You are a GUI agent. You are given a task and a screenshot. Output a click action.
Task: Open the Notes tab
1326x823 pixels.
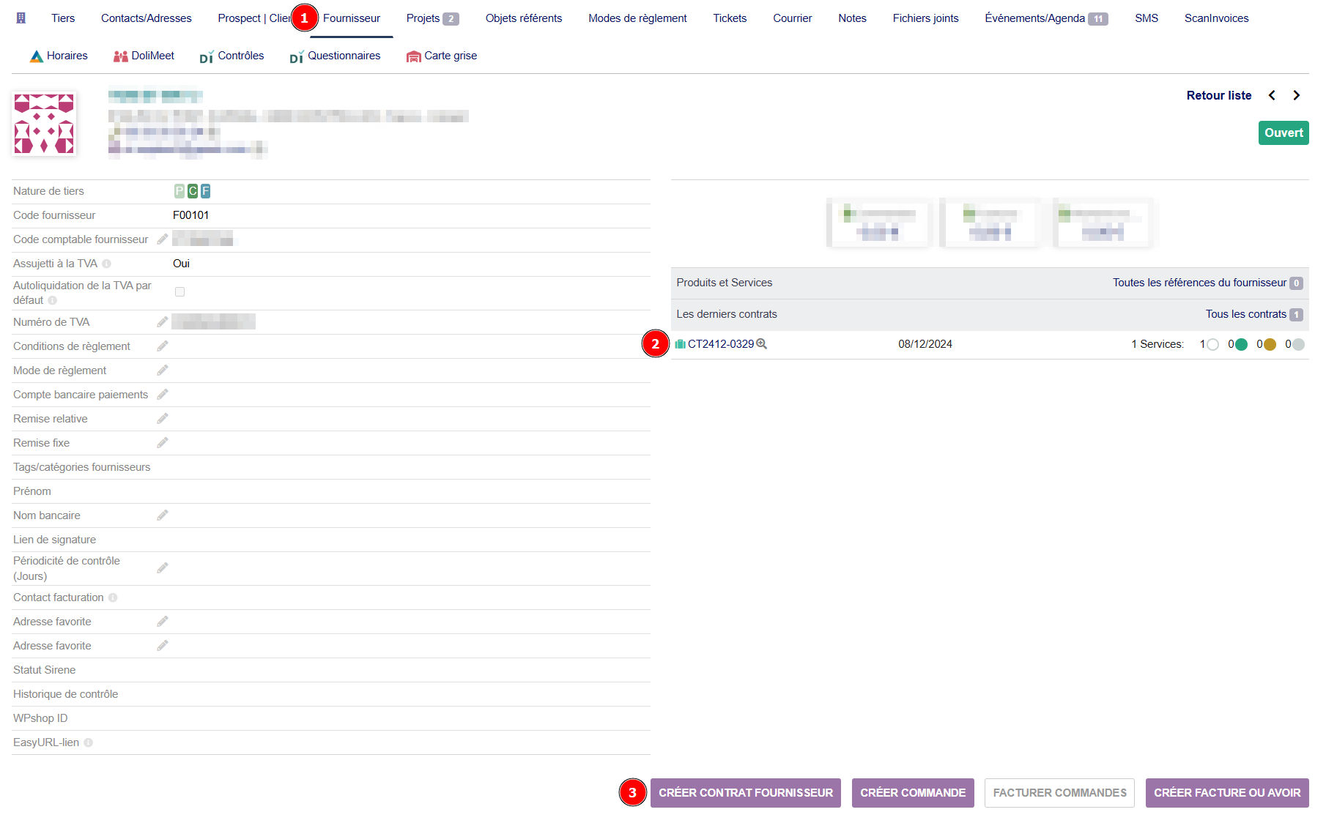[852, 18]
